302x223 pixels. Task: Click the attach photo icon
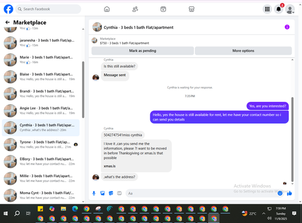103,193
